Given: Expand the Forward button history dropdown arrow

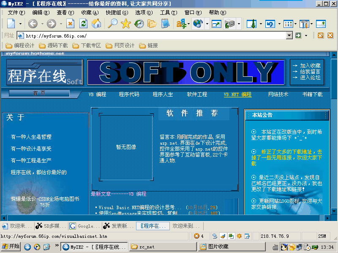Looking at the screenshot, I should 61,24.
